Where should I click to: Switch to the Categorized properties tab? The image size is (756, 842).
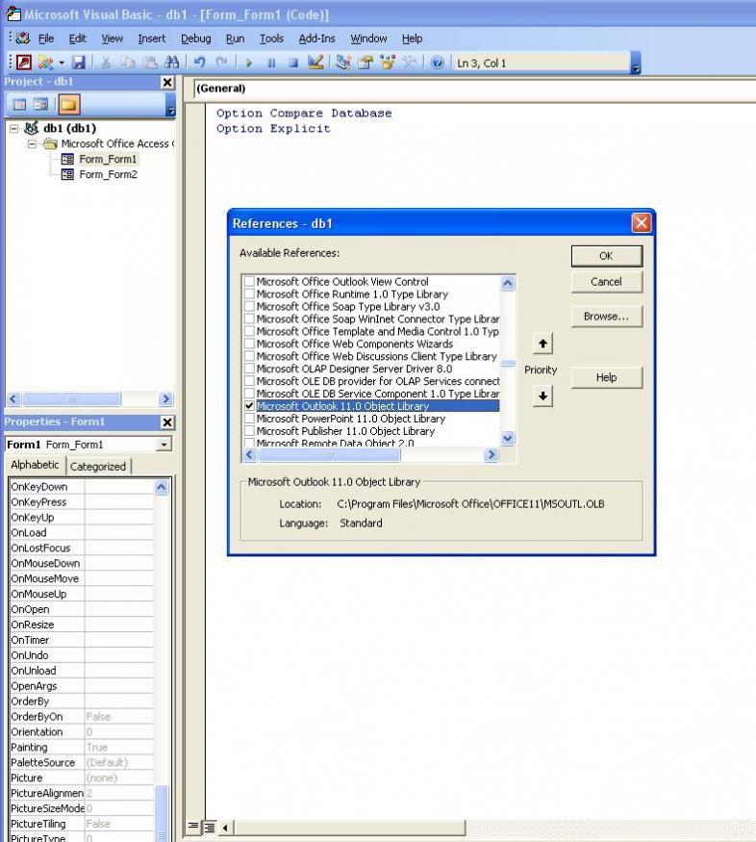pyautogui.click(x=98, y=466)
